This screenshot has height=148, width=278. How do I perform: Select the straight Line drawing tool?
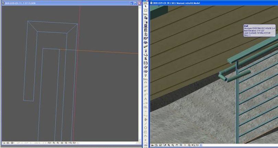click(146, 124)
